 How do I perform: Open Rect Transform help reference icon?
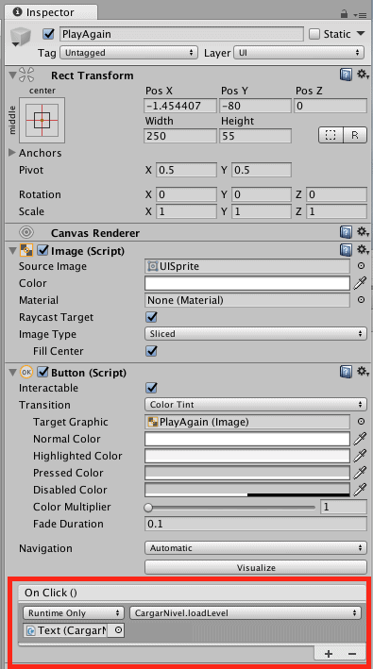346,75
